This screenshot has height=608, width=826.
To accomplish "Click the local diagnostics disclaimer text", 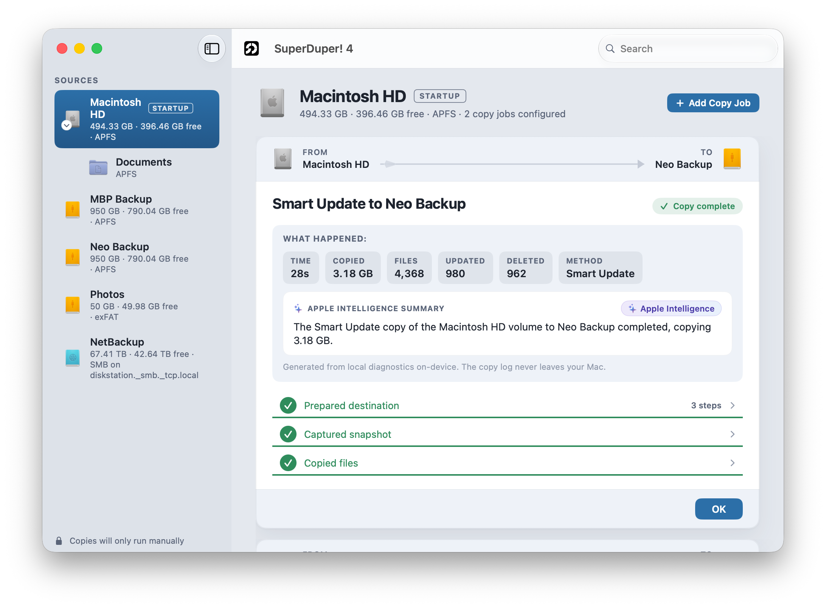I will point(444,367).
